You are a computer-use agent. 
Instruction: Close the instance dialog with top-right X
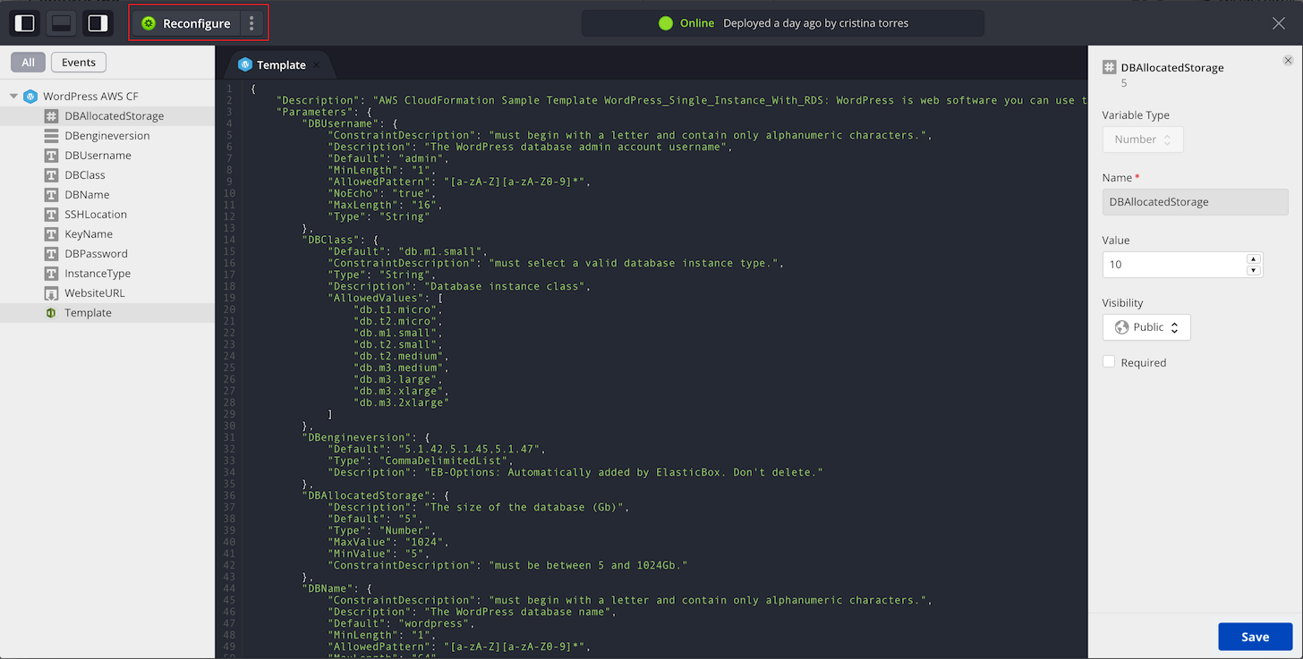pos(1279,23)
